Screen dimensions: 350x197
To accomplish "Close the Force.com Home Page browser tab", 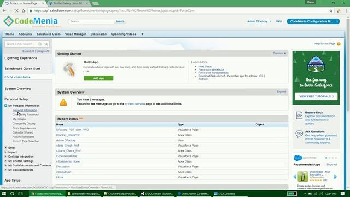I will coord(43,3).
